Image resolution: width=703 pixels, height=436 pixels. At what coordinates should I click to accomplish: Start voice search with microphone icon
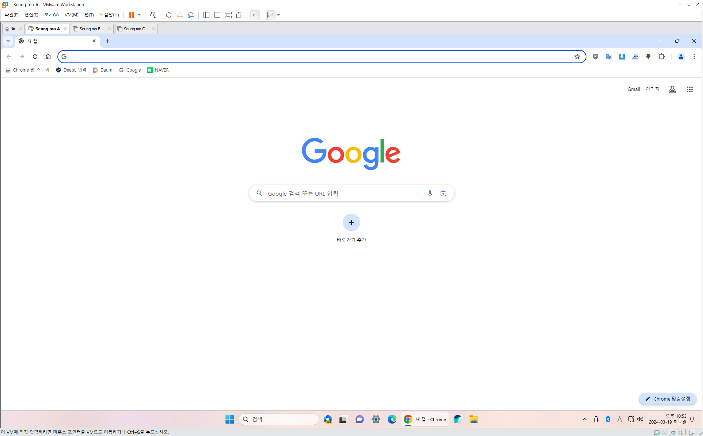430,193
